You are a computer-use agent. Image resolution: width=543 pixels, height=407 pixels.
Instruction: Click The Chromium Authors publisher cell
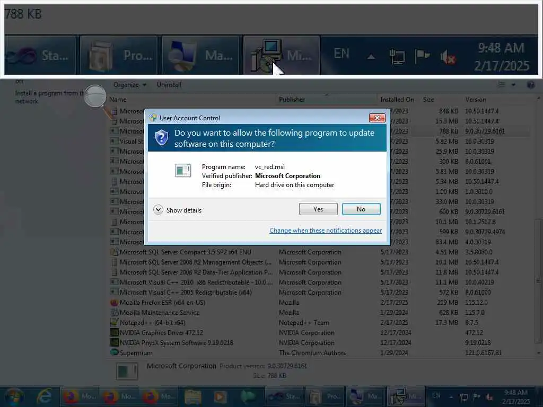(312, 353)
